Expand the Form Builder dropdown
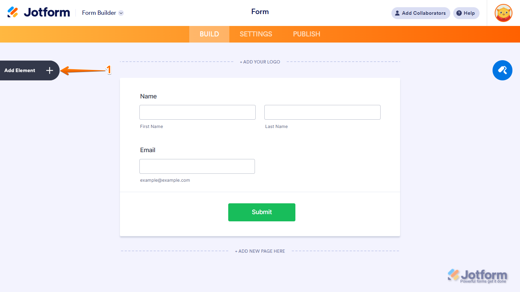The width and height of the screenshot is (520, 292). pyautogui.click(x=99, y=13)
